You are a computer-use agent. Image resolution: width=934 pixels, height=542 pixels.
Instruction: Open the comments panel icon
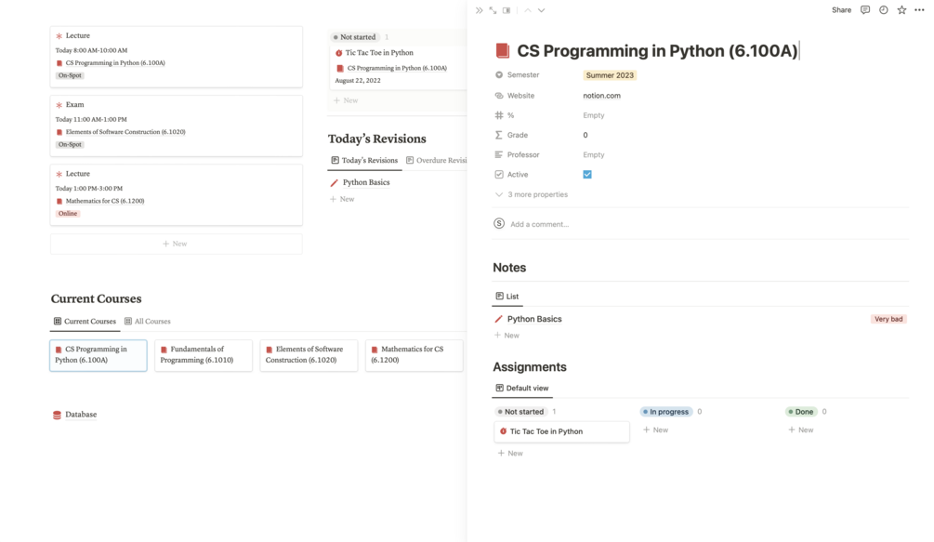pos(865,10)
